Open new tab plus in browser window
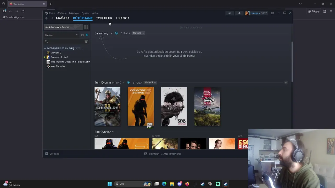The height and width of the screenshot is (188, 335). (51, 4)
